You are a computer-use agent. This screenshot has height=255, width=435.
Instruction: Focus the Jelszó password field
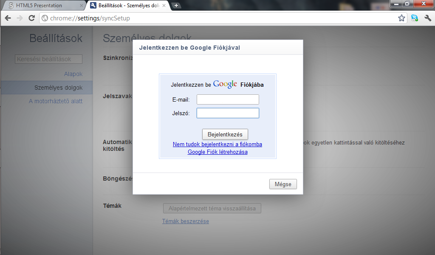(x=228, y=113)
